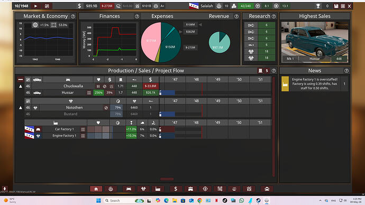
Task: Select the Bustard engine variant row
Action: point(70,114)
